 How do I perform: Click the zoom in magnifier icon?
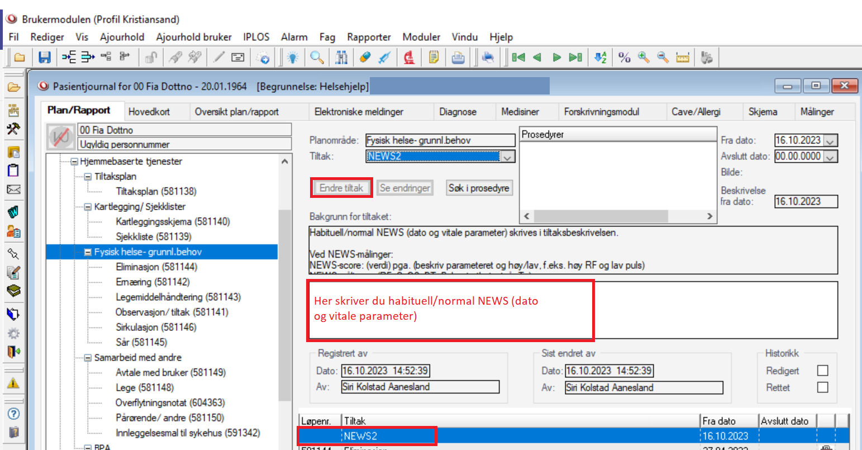[x=644, y=57]
